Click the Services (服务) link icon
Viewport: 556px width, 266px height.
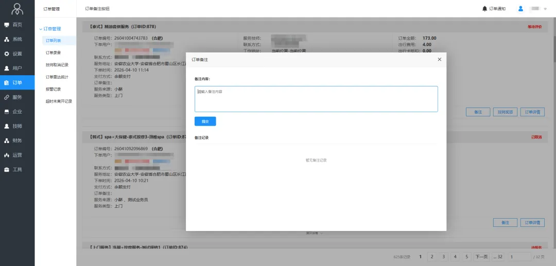point(7,97)
